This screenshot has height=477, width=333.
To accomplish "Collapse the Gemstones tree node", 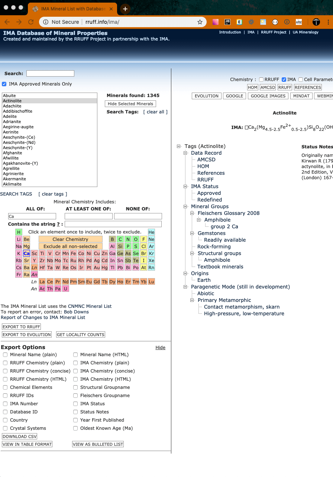I will pos(192,233).
